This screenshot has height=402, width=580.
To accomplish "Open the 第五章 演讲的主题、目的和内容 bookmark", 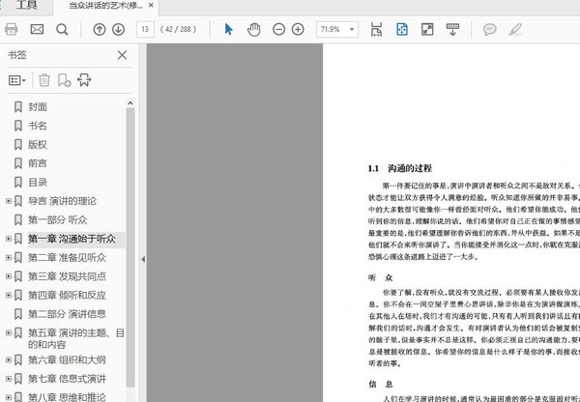I will 75,338.
